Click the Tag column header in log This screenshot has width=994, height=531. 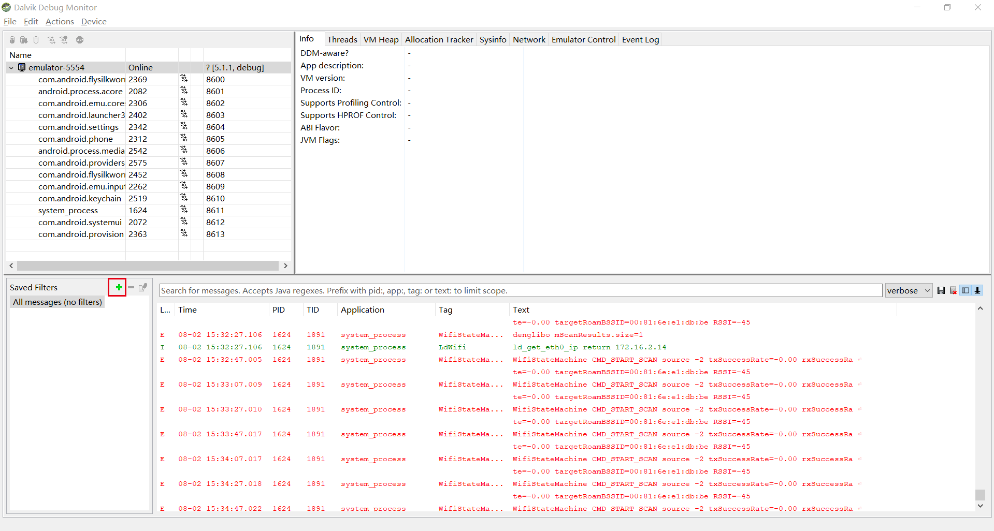tap(472, 309)
